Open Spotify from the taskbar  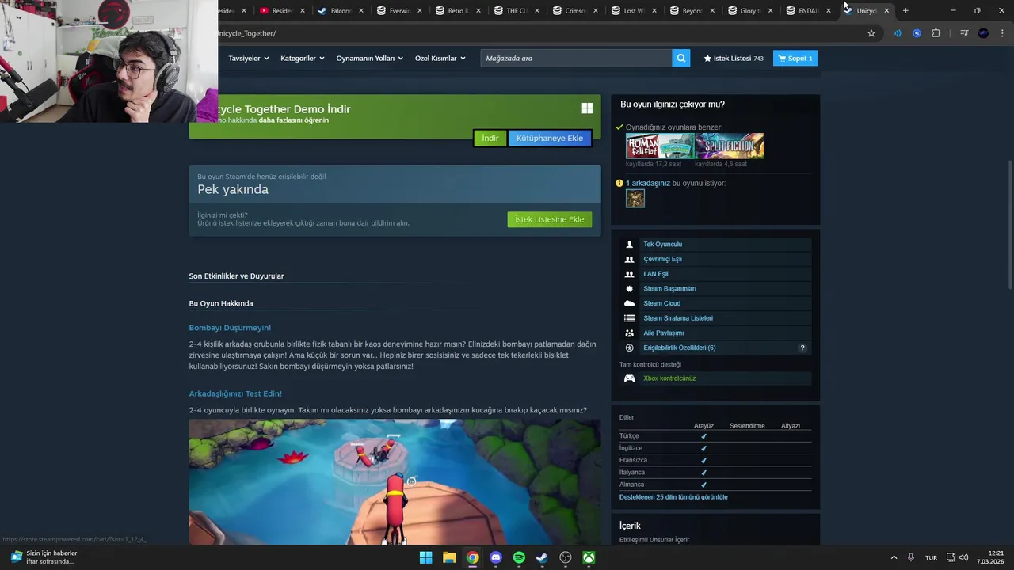pos(519,557)
